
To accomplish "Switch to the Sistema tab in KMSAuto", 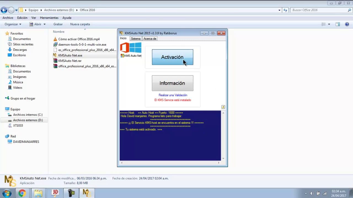I will click(135, 38).
